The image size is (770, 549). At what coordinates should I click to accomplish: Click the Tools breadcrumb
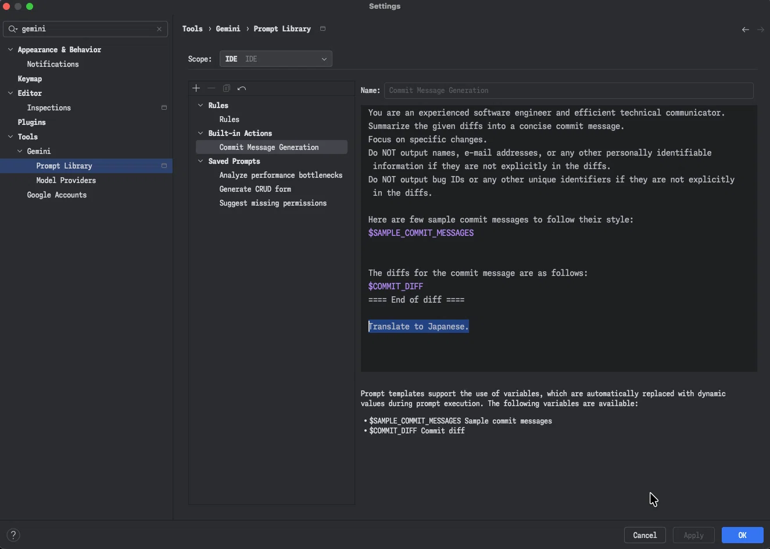point(192,28)
